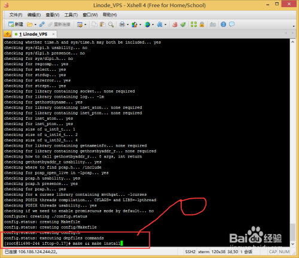Expand the Open folder dropdown arrow

[x=35, y=25]
